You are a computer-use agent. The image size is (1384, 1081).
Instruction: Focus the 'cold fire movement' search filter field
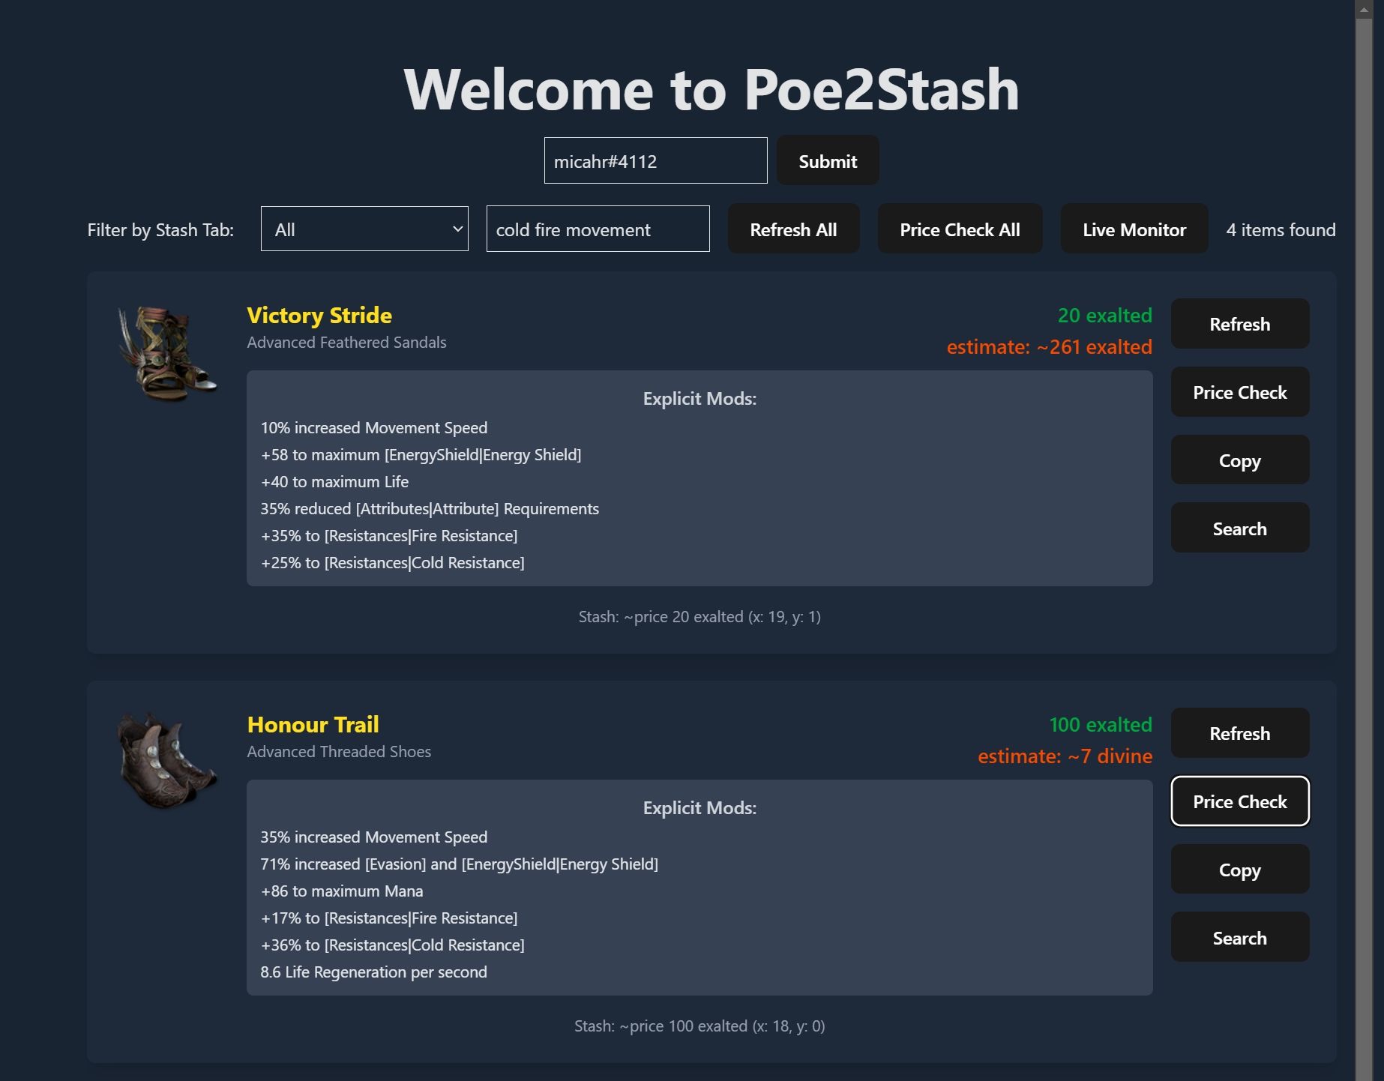pos(598,229)
